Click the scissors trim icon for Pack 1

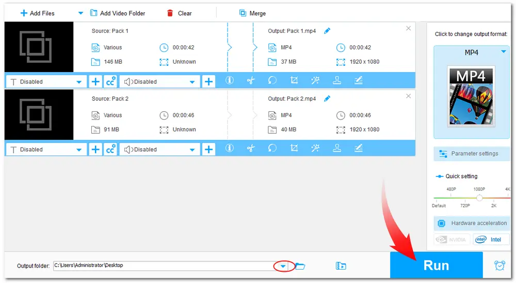[251, 81]
